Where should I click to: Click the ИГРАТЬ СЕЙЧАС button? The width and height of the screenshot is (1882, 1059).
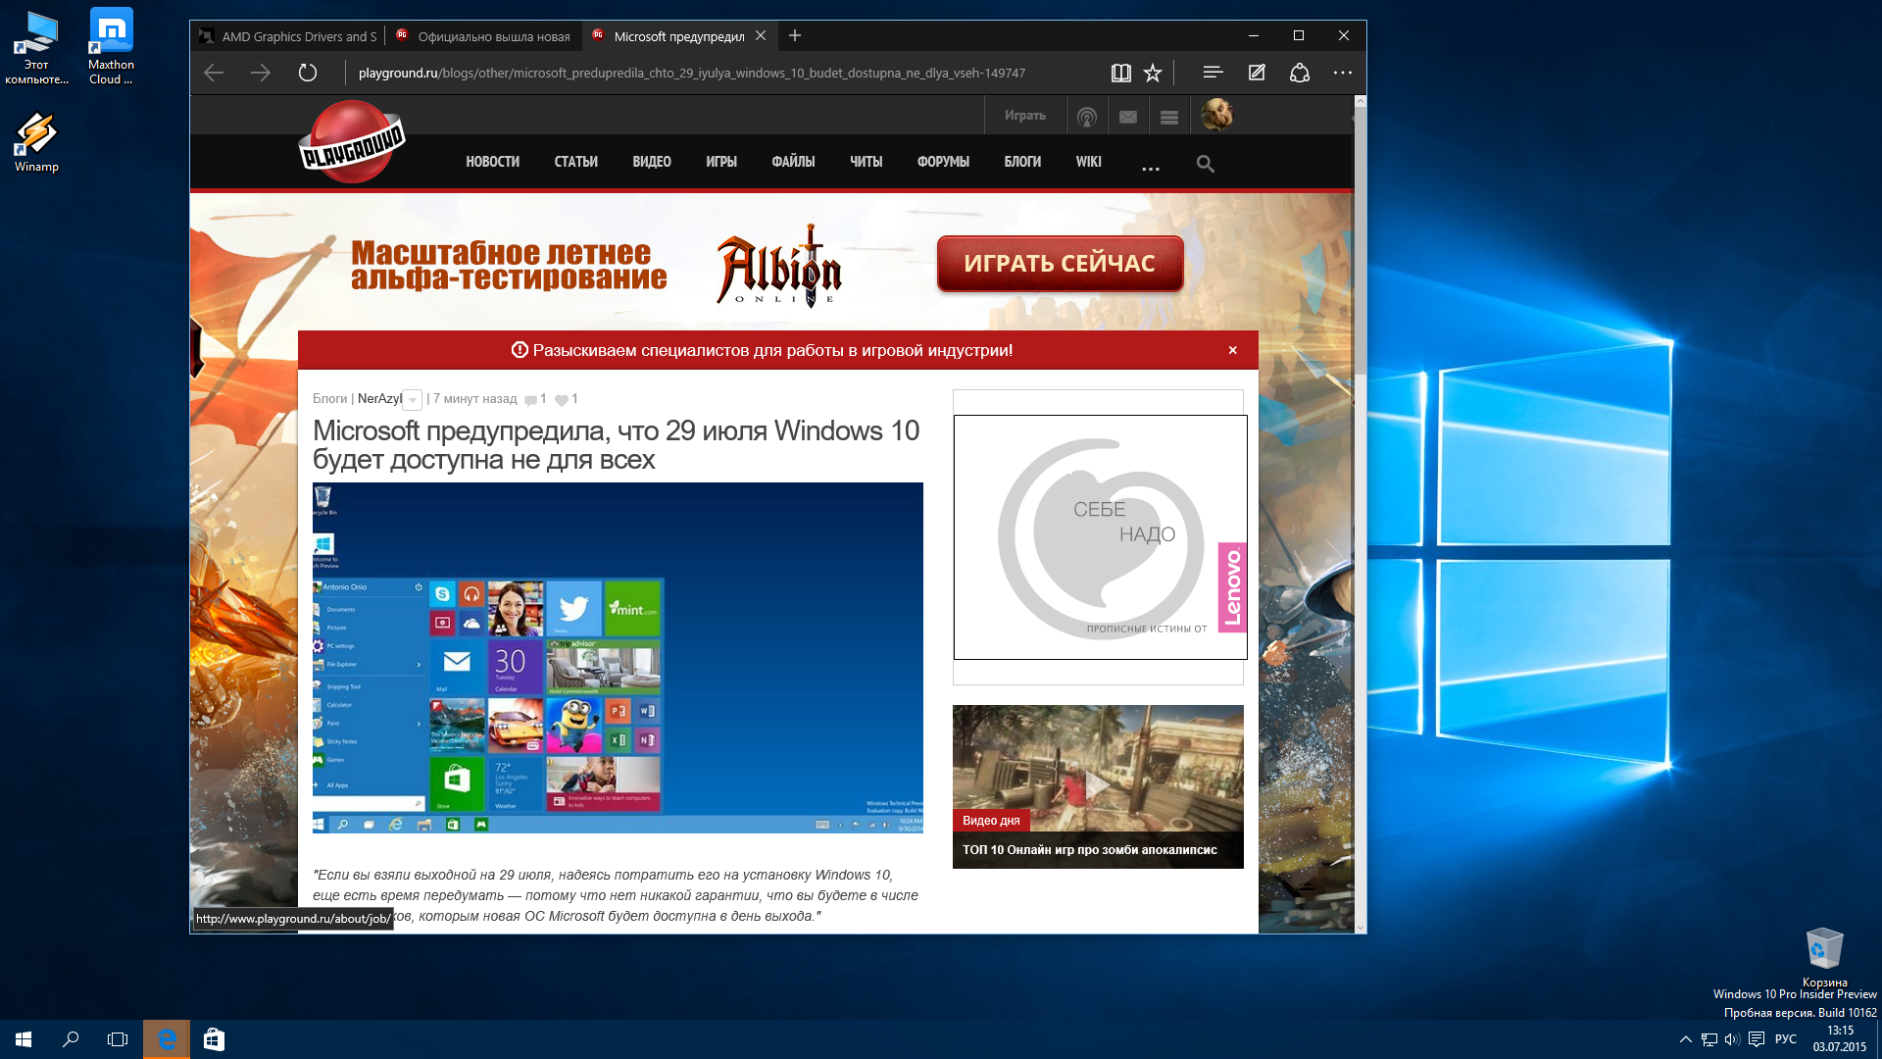pyautogui.click(x=1060, y=263)
